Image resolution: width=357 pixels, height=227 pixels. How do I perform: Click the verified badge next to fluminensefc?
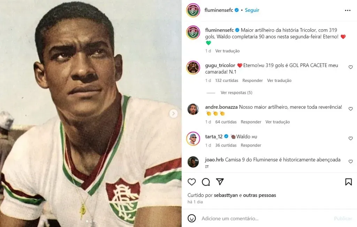pos(236,10)
